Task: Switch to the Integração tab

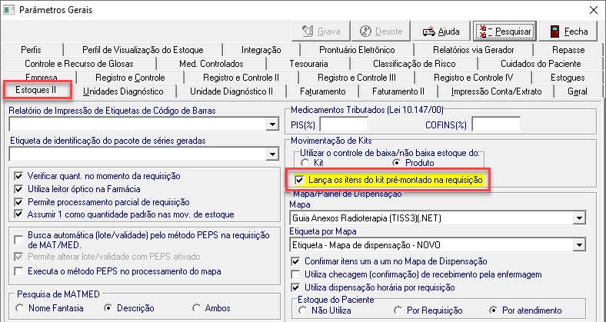Action: pyautogui.click(x=261, y=50)
